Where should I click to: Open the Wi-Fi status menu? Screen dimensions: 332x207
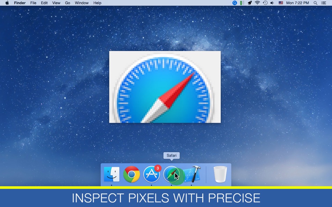pyautogui.click(x=257, y=3)
